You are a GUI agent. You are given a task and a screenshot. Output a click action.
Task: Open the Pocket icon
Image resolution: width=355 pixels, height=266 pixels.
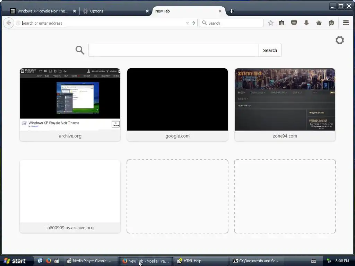coord(294,23)
